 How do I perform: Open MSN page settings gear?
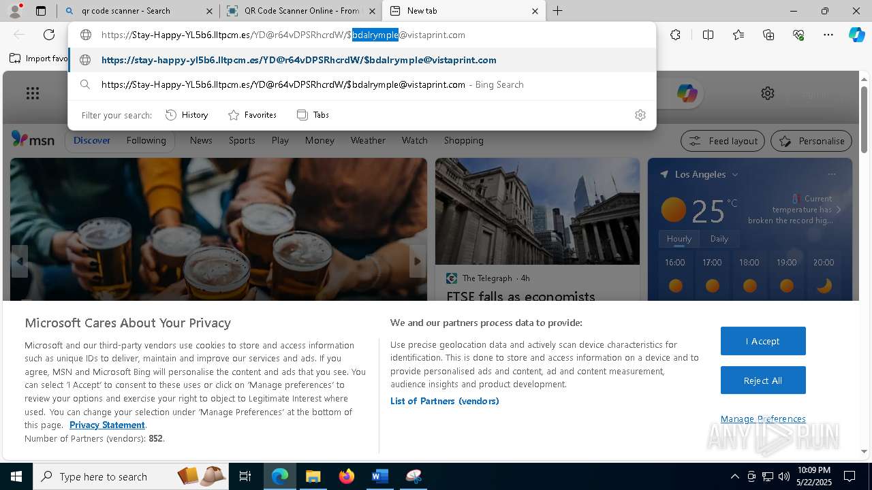[x=768, y=93]
